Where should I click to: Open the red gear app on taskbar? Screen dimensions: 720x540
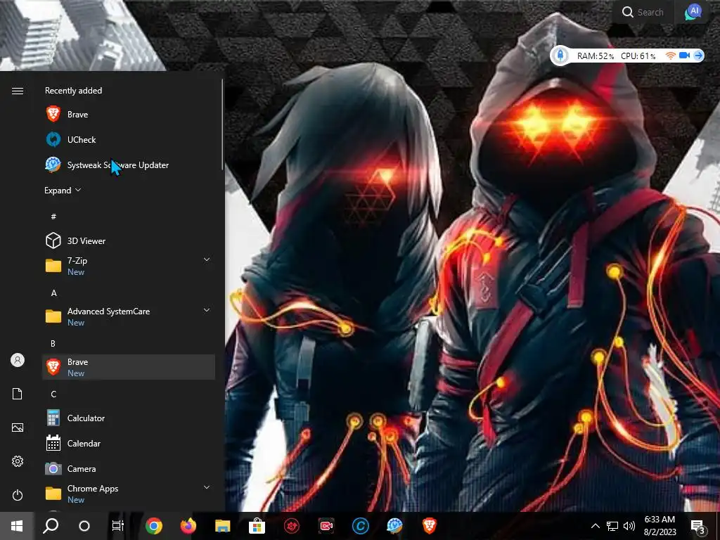[292, 526]
